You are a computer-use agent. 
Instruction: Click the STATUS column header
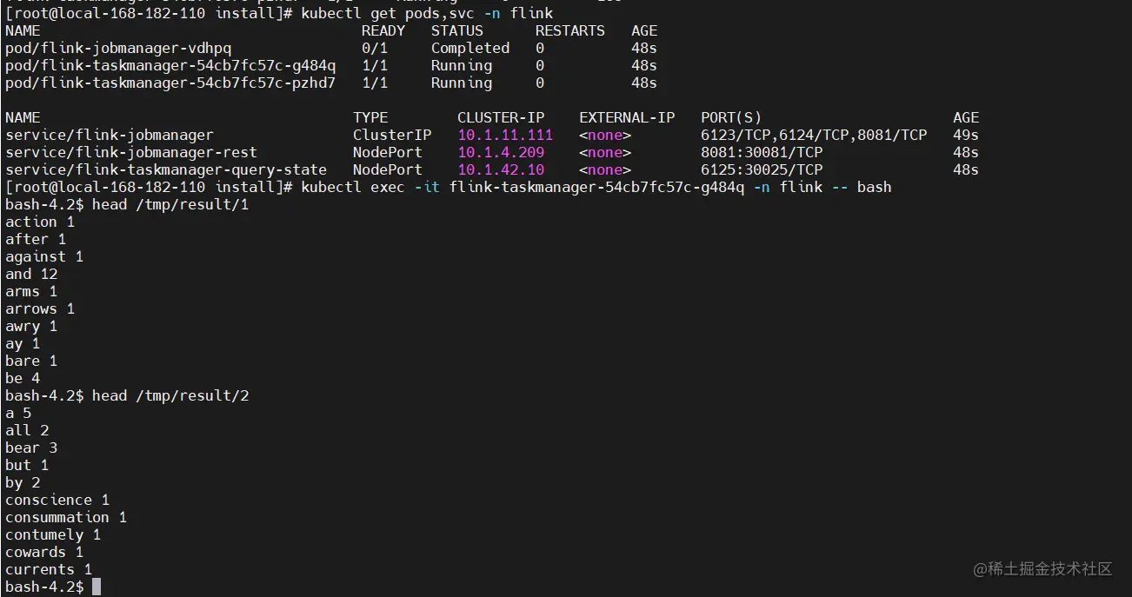click(457, 30)
